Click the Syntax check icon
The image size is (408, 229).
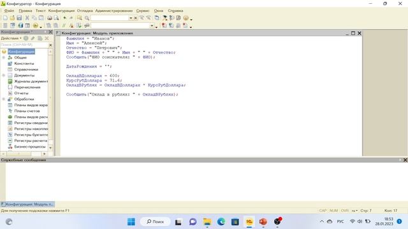point(79,25)
